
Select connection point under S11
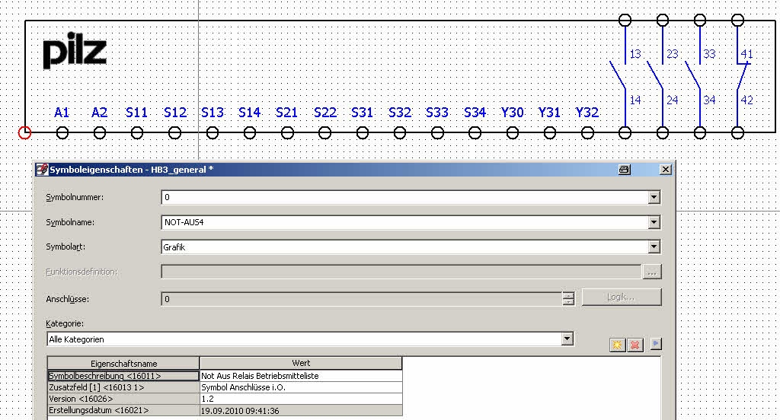[137, 132]
